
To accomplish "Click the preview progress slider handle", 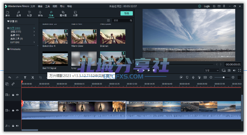I will (137, 64).
